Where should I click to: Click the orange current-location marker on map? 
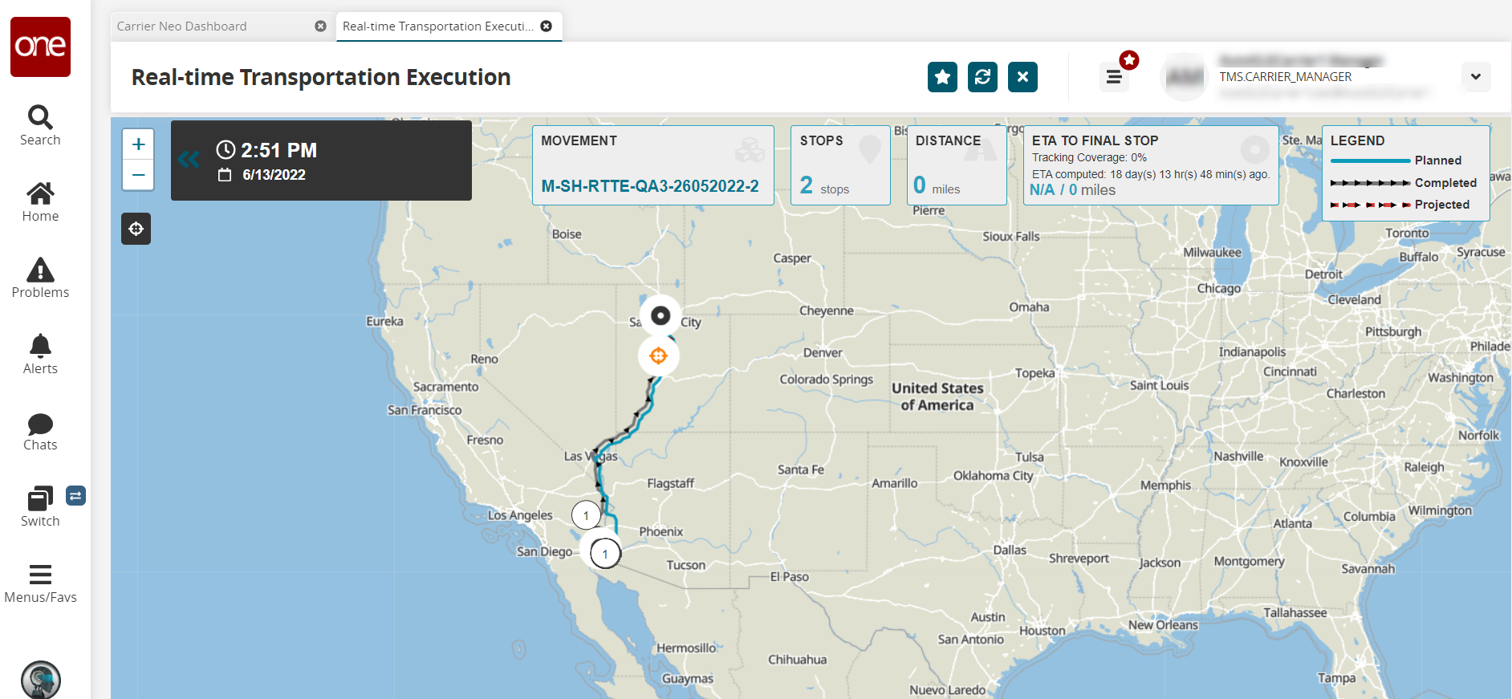[658, 356]
